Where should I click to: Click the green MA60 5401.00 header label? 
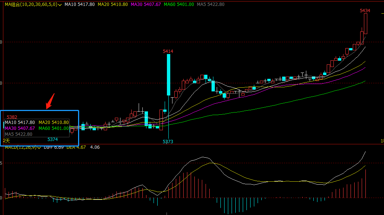coord(179,4)
